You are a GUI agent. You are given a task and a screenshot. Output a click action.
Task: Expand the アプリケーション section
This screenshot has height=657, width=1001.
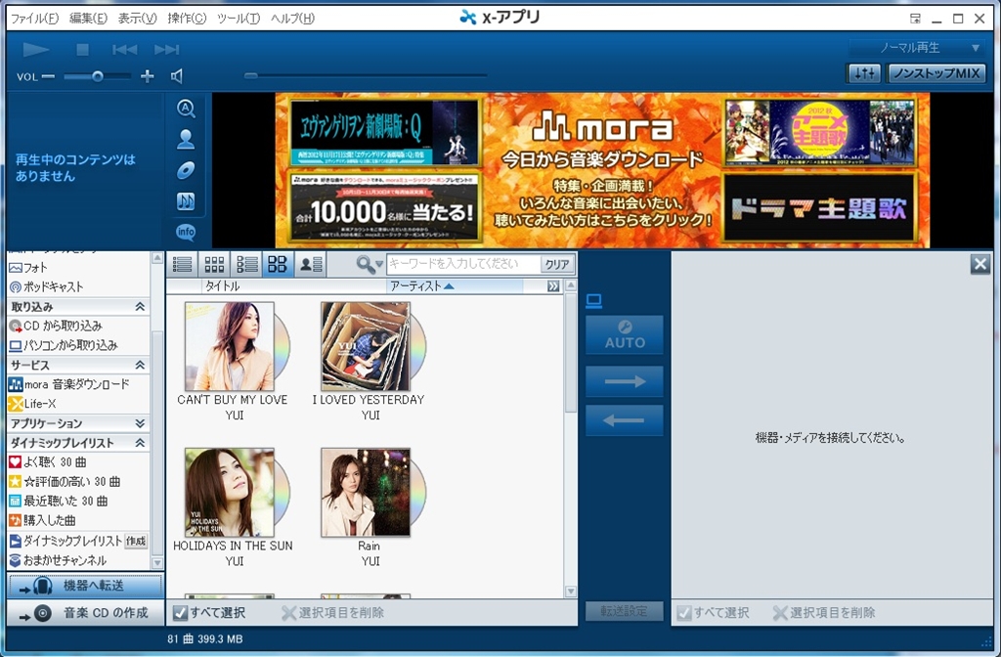click(x=140, y=423)
